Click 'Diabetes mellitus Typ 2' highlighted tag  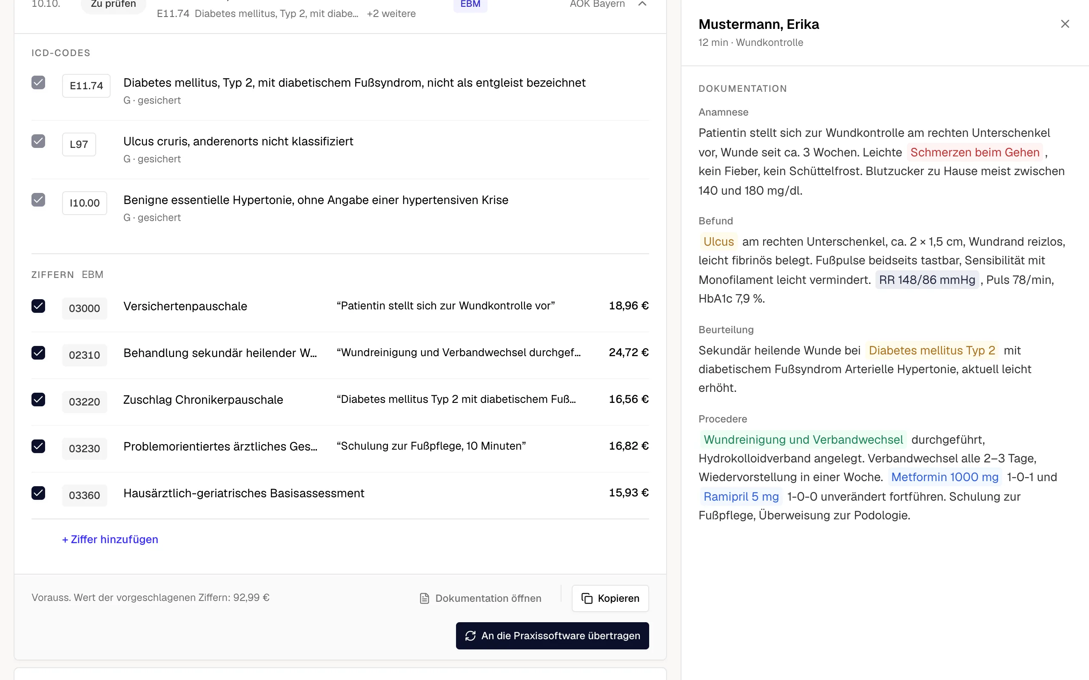coord(932,350)
